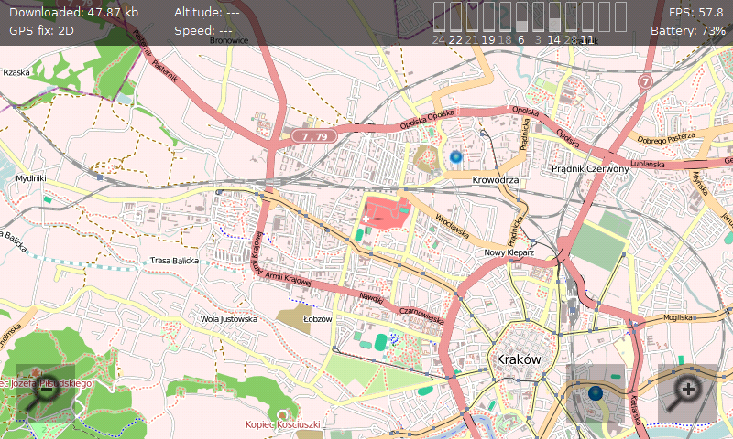Click the Kraków city label
Image resolution: width=733 pixels, height=439 pixels.
click(x=518, y=359)
